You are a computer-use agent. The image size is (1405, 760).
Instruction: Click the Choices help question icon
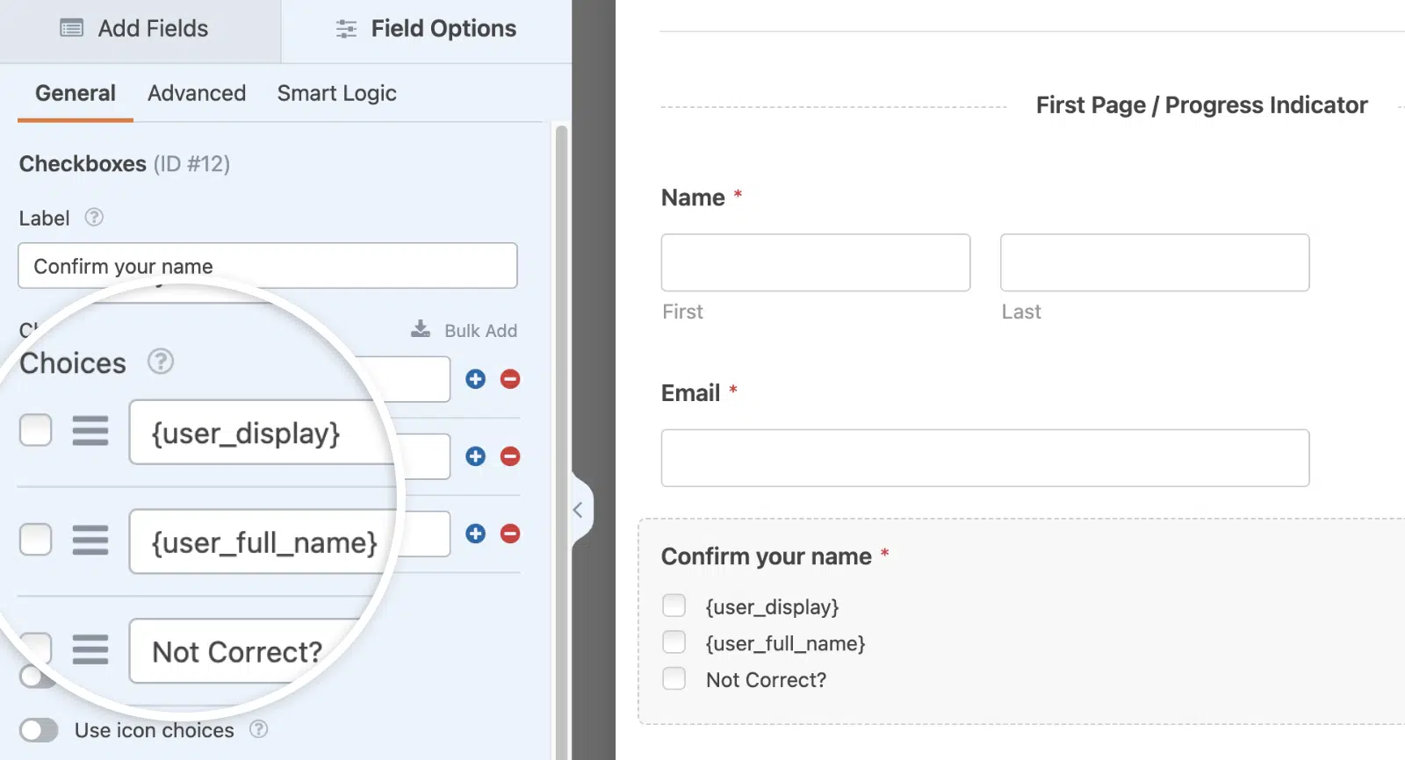pyautogui.click(x=160, y=362)
